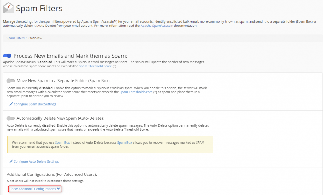Image resolution: width=323 pixels, height=195 pixels.
Task: Click the chevron on Show Additional Configurations
Action: pyautogui.click(x=58, y=189)
